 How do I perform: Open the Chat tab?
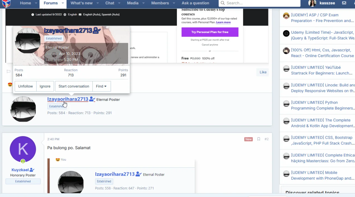[110, 3]
